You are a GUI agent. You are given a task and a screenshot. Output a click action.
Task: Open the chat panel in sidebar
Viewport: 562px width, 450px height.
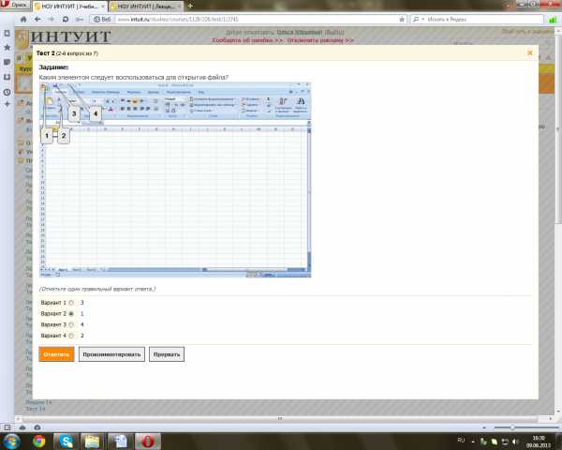point(7,62)
